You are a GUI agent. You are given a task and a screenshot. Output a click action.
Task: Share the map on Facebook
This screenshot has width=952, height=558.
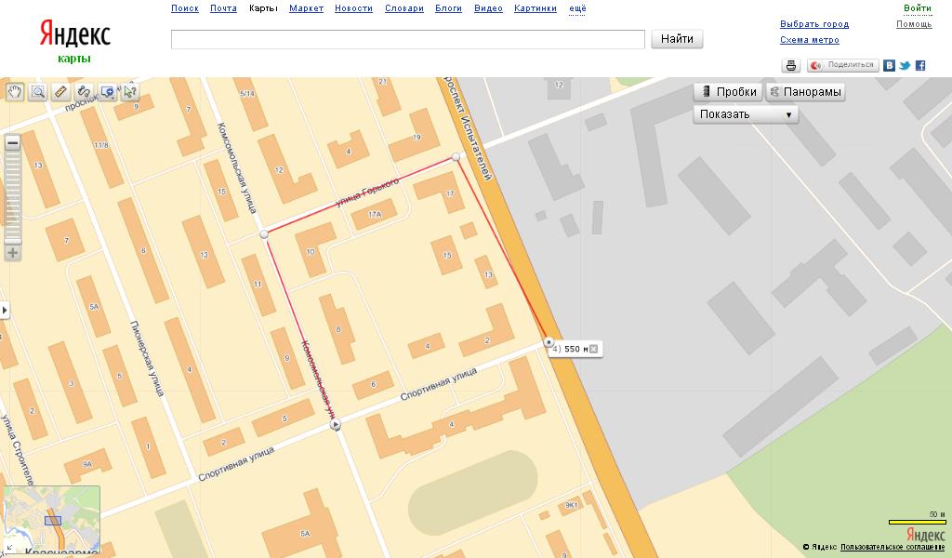coord(920,65)
